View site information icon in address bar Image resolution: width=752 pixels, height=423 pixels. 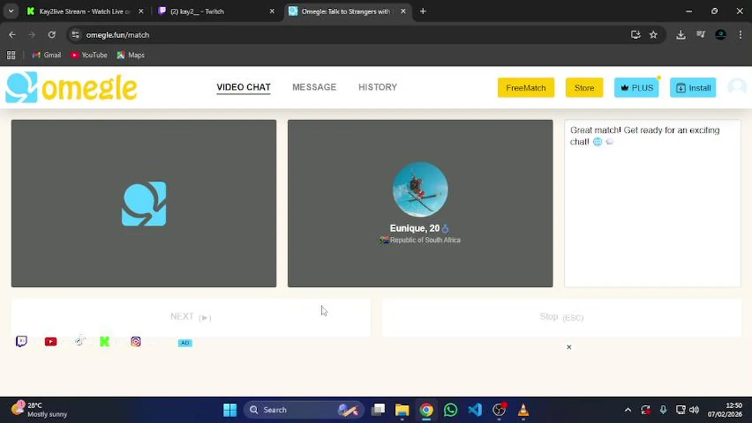(x=75, y=35)
